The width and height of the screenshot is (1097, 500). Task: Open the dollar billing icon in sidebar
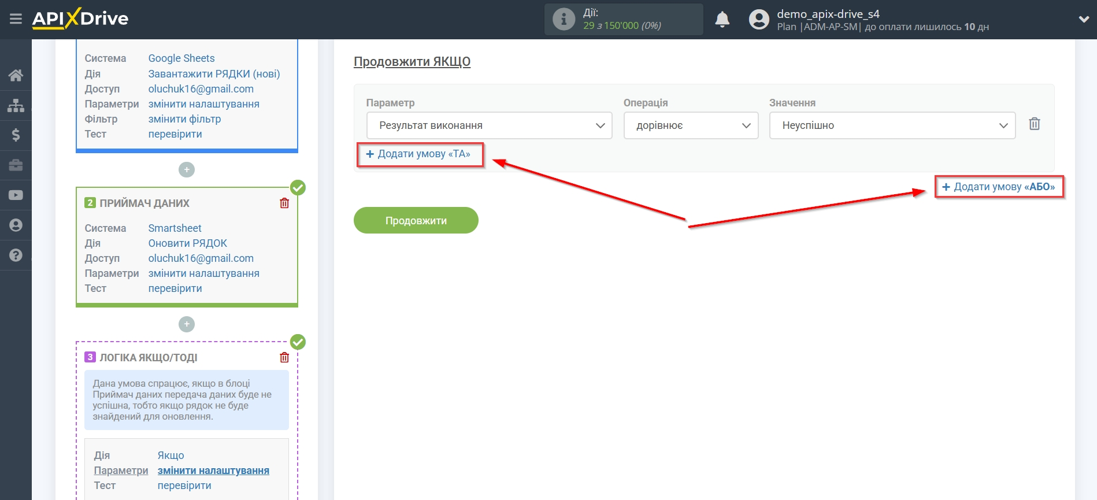pyautogui.click(x=16, y=135)
